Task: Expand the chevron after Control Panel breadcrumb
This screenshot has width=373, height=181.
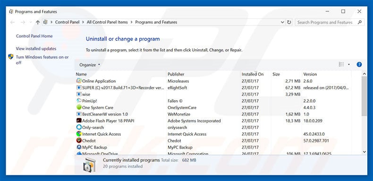Action: [83, 22]
